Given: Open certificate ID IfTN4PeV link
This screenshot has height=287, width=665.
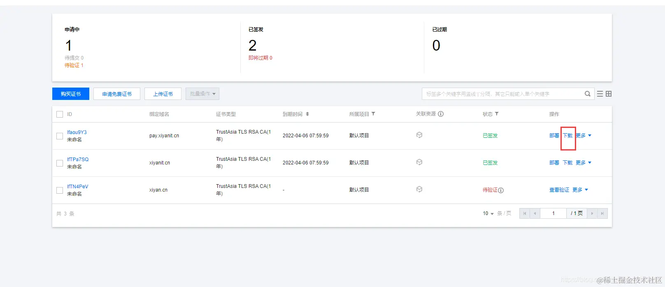Looking at the screenshot, I should (x=78, y=186).
